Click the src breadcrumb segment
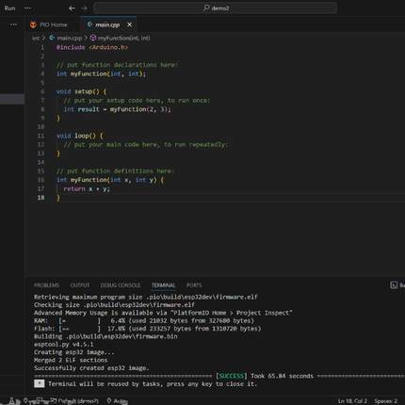Viewport: 405px width, 405px height. pos(36,38)
